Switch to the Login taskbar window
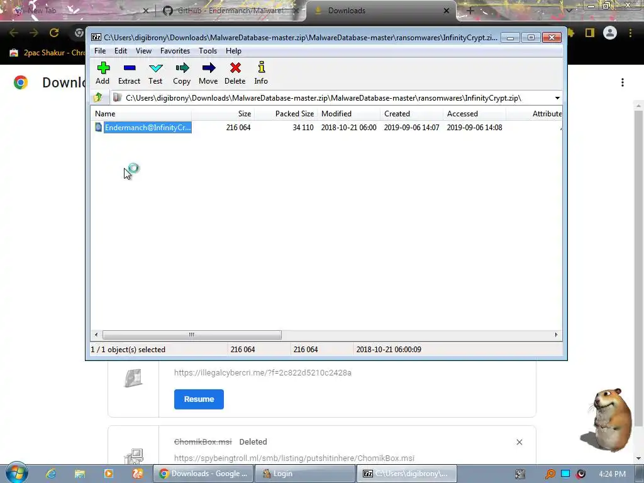This screenshot has height=483, width=644. 305,474
